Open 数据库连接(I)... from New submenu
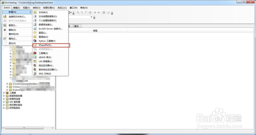Viewport: 256px width, 135px height. click(x=51, y=25)
